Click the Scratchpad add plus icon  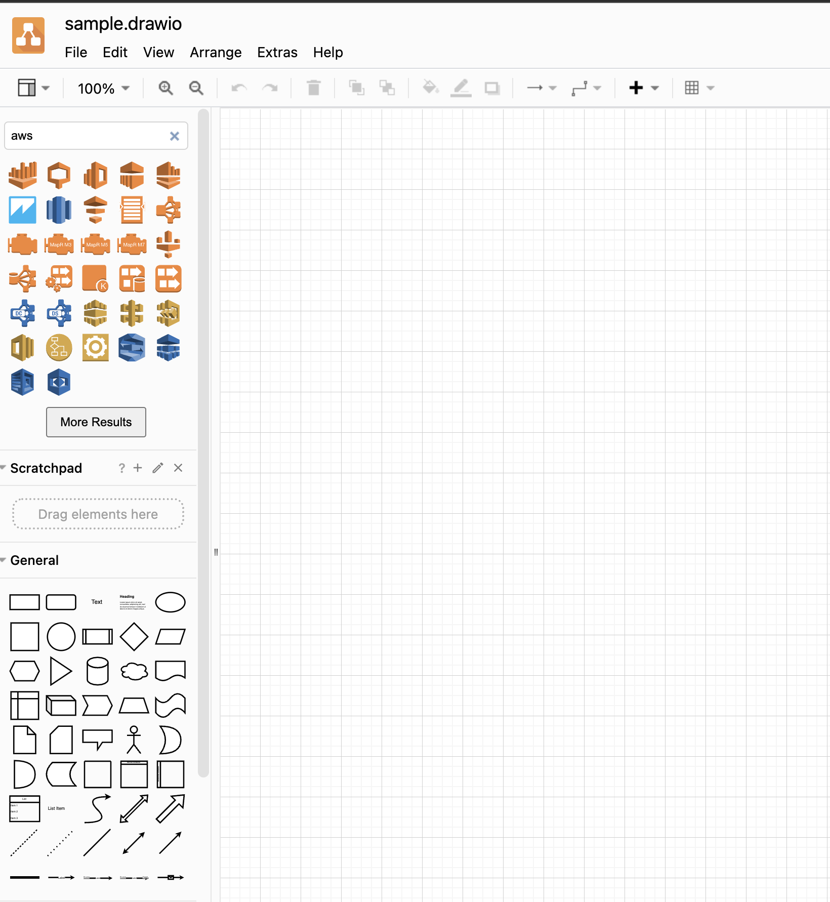[138, 468]
